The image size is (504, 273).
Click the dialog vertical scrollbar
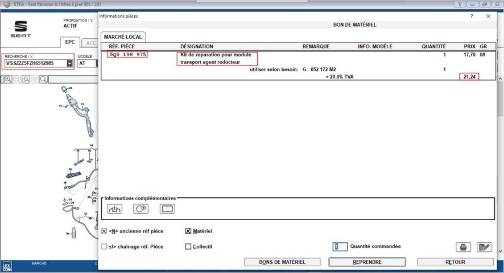click(x=500, y=164)
